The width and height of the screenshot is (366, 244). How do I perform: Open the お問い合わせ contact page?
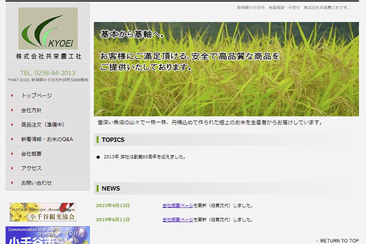37,183
